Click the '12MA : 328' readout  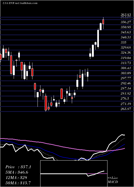(16, 178)
